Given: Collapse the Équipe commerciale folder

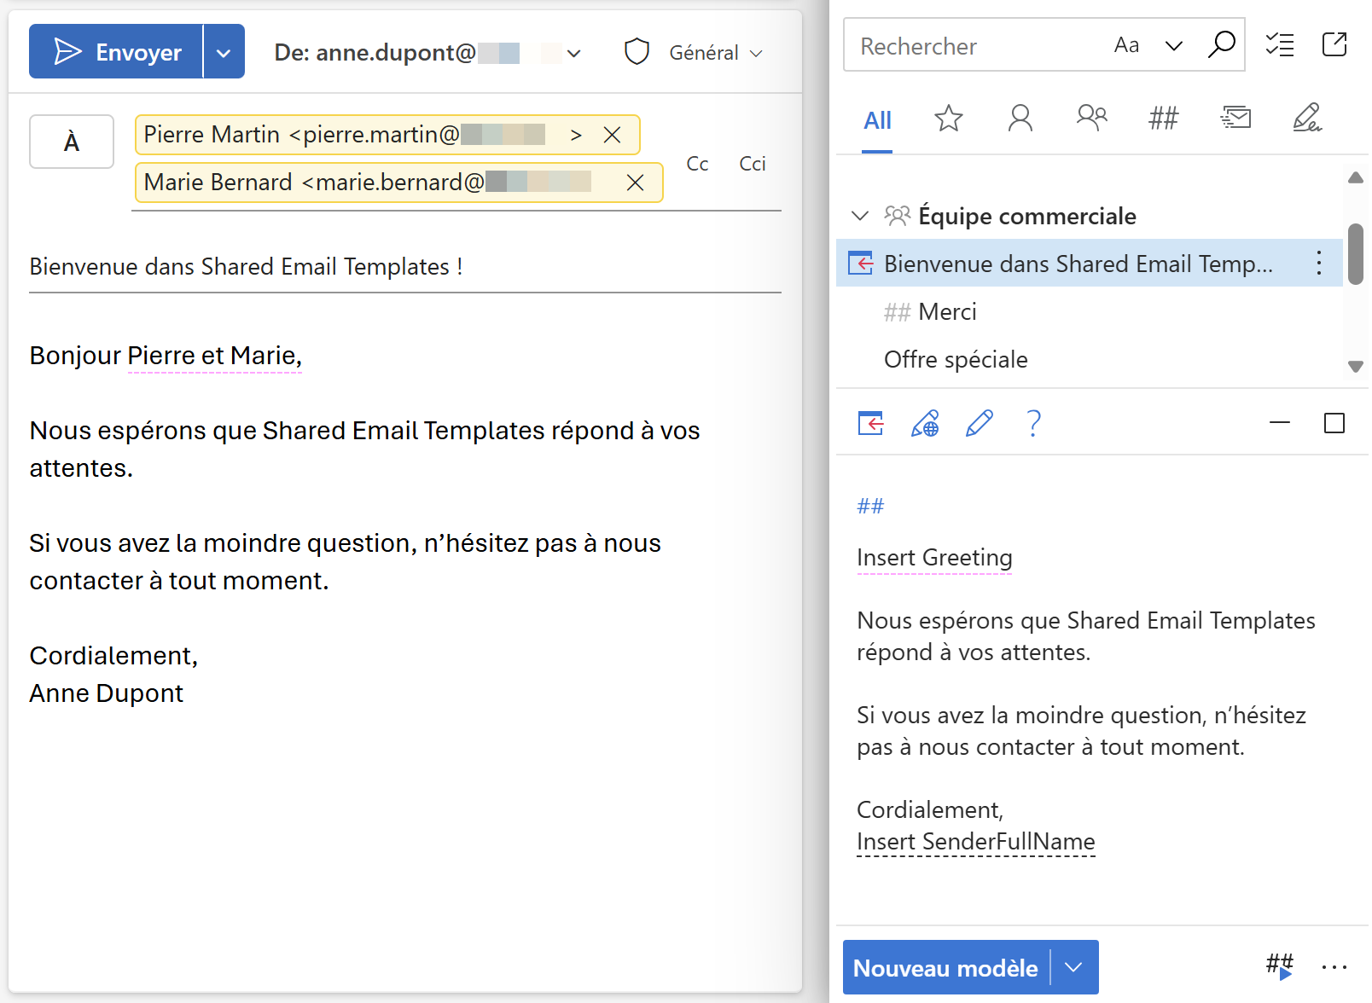Looking at the screenshot, I should click(x=860, y=216).
